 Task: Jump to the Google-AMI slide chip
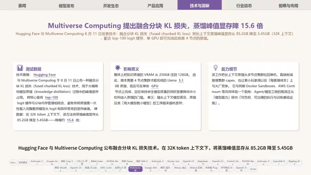point(151,169)
